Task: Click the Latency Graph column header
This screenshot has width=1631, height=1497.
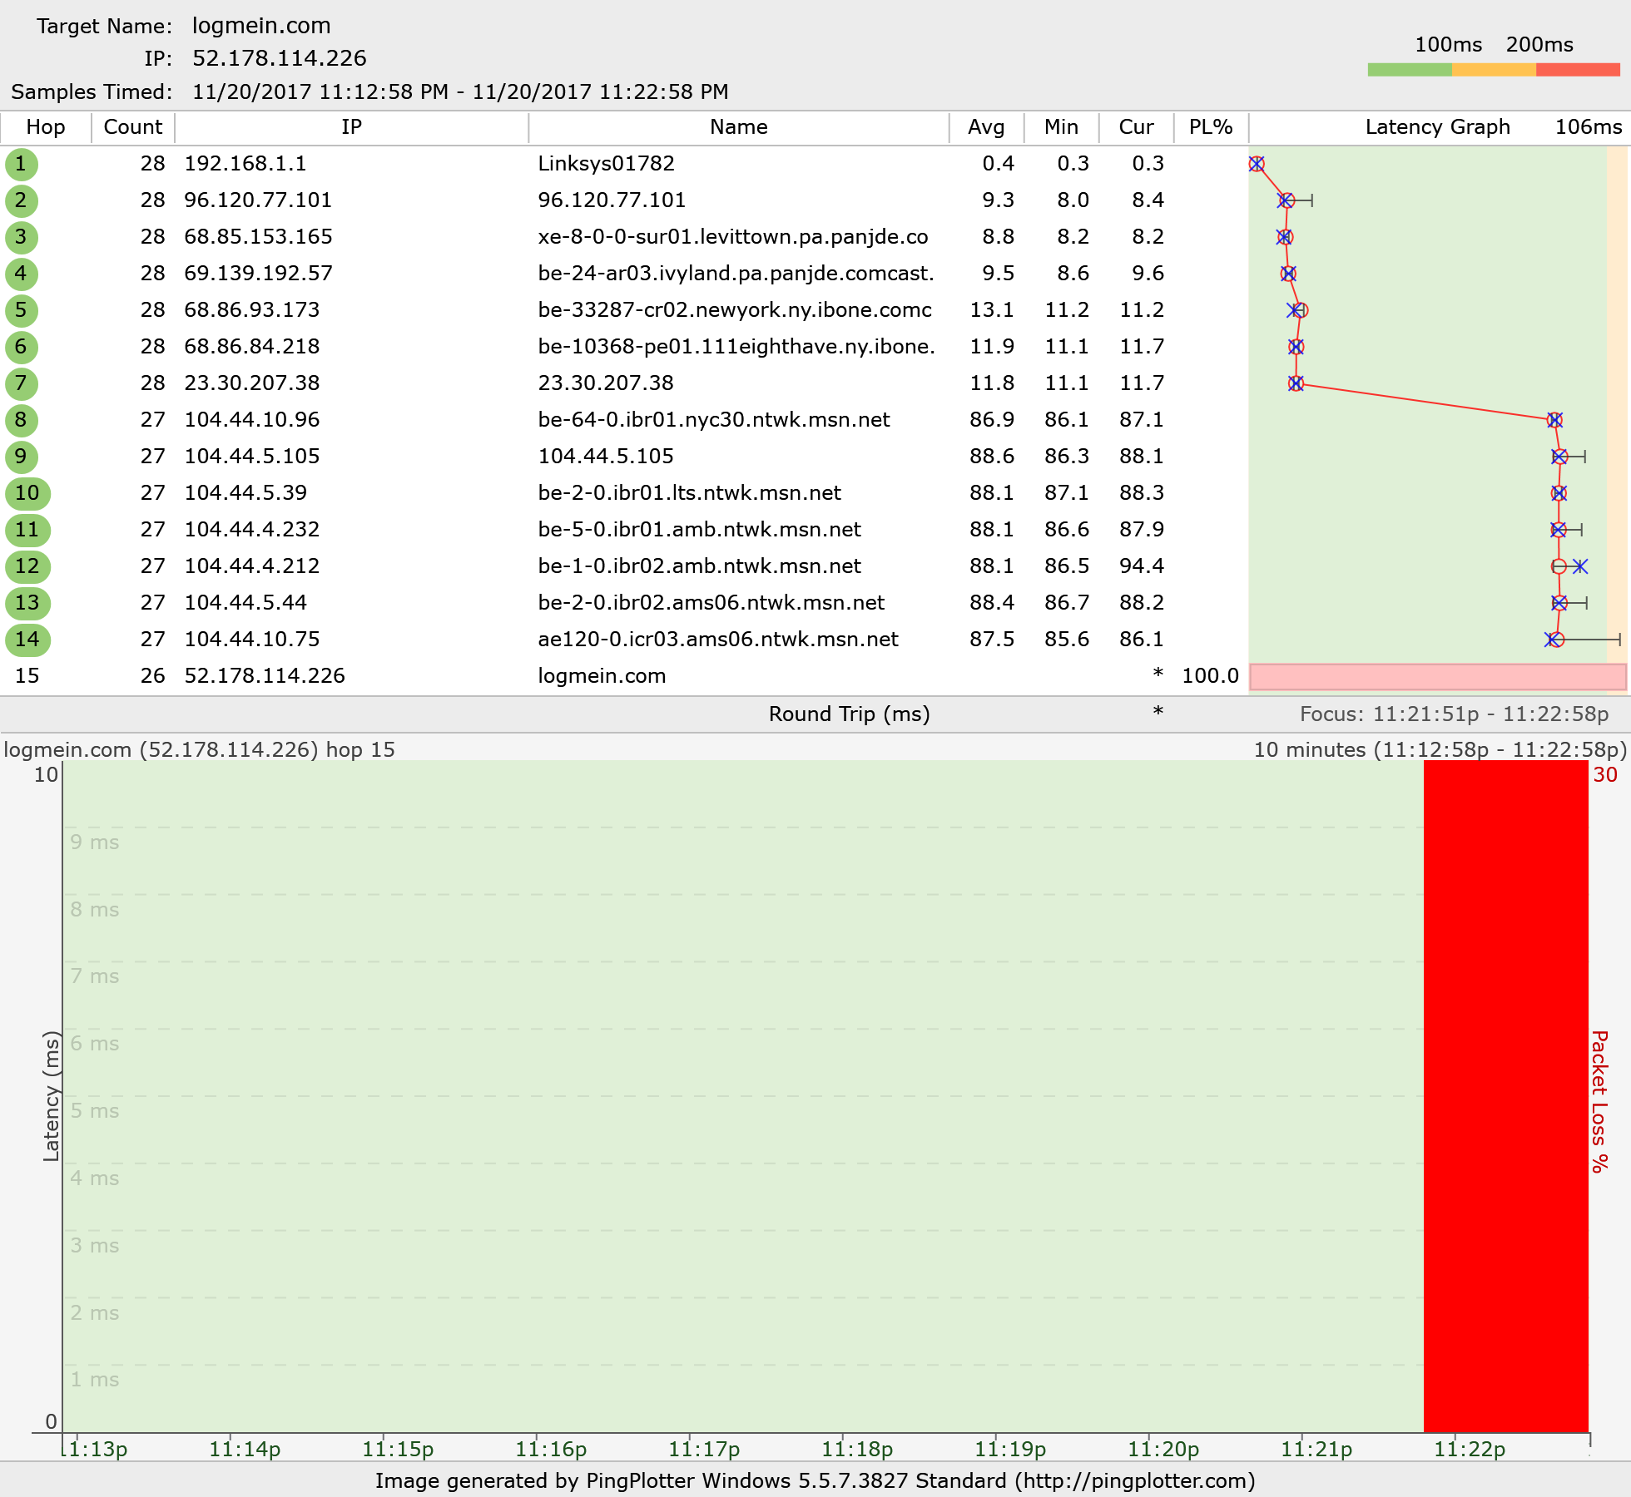Action: pyautogui.click(x=1436, y=127)
